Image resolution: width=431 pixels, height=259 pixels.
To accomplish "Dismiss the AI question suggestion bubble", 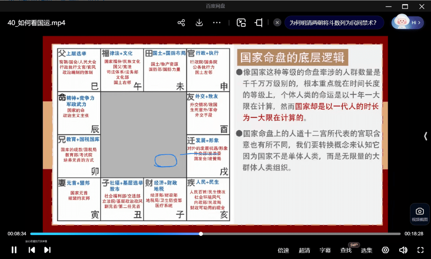I will point(277,23).
